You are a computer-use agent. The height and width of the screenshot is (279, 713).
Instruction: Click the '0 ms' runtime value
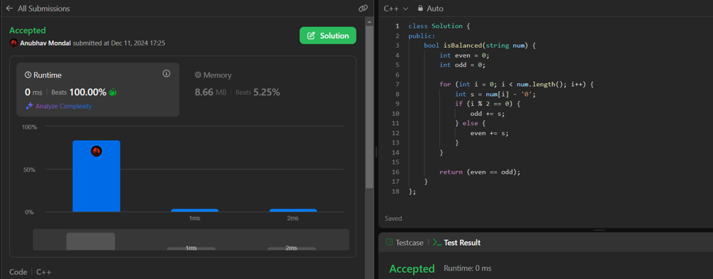[34, 92]
